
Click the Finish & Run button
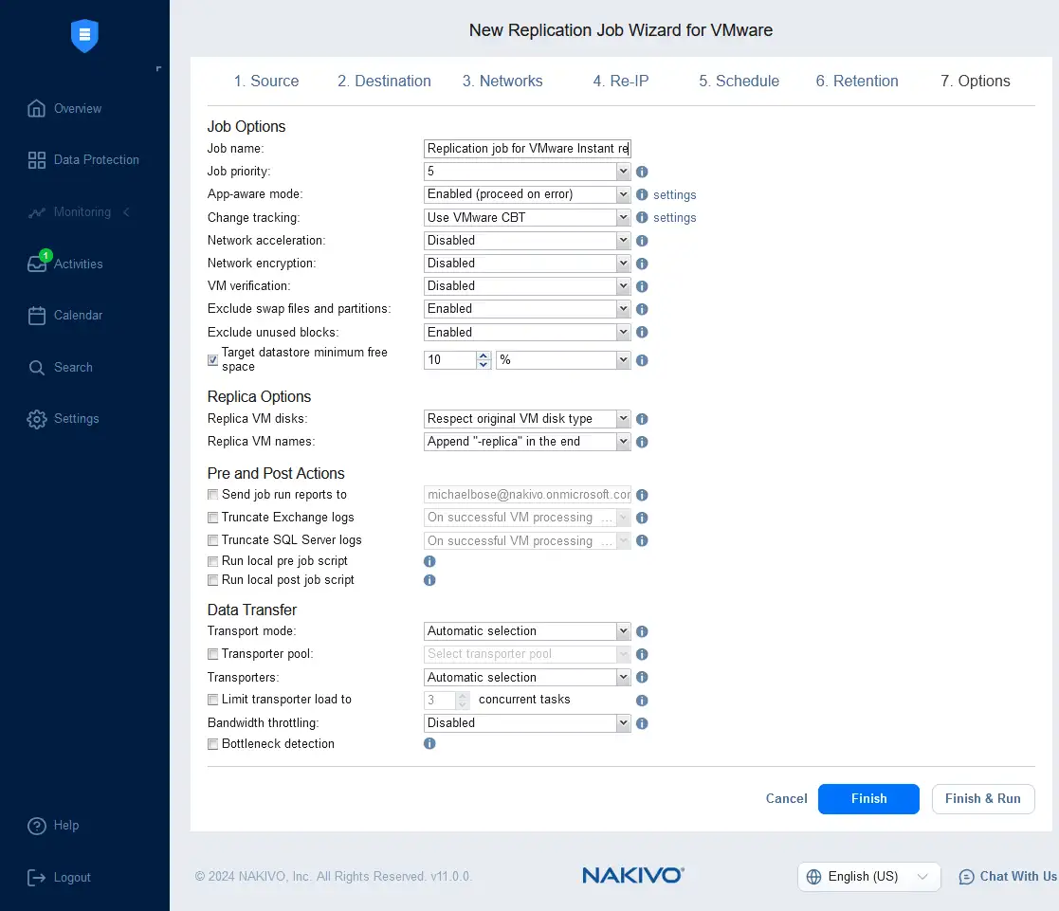(x=983, y=799)
